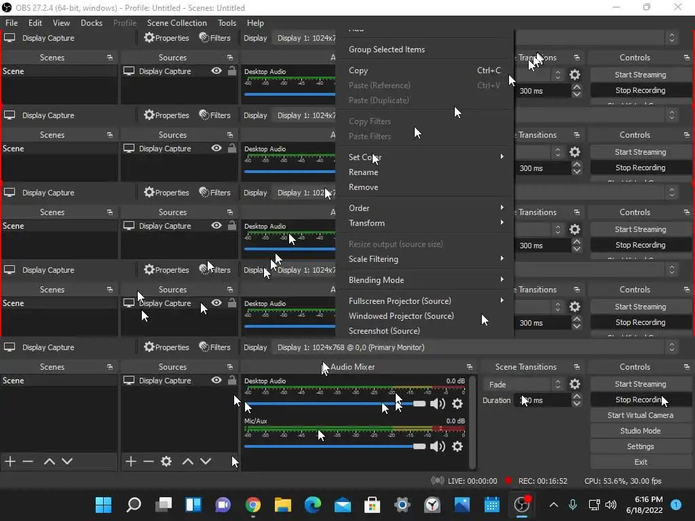Click Settings in the Controls dock
Viewport: 695px width, 521px height.
tap(641, 446)
